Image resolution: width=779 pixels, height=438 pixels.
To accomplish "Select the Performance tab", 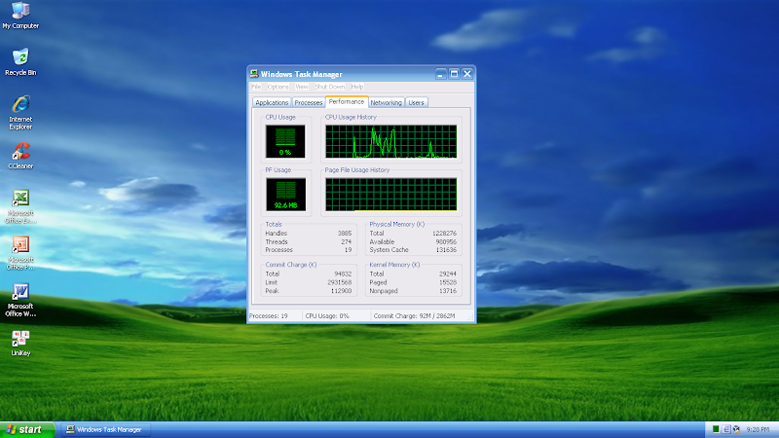I will click(347, 101).
